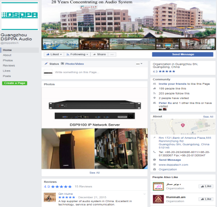Like the Illuminati.am page
Screen dimensions: 217x207
click(206, 199)
